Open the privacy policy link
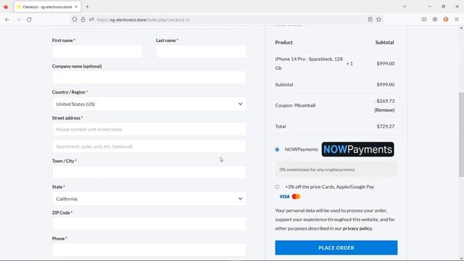The height and width of the screenshot is (261, 464). coord(357,228)
